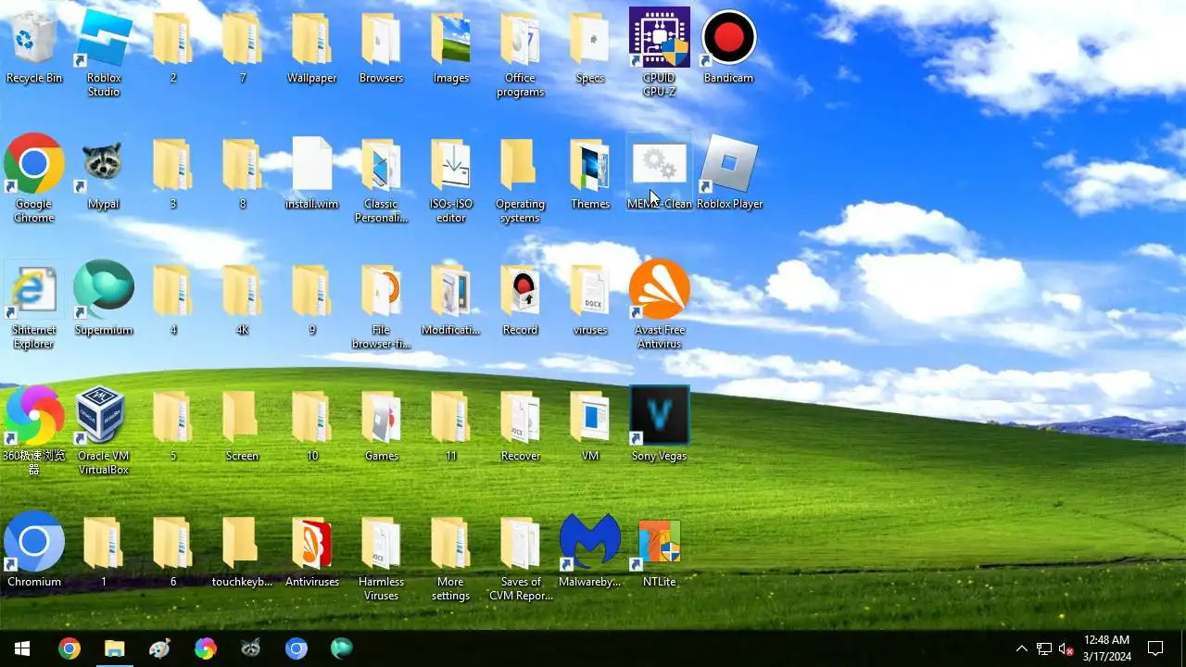Select the viruses folder
Screen dimensions: 1186x667
tap(590, 299)
